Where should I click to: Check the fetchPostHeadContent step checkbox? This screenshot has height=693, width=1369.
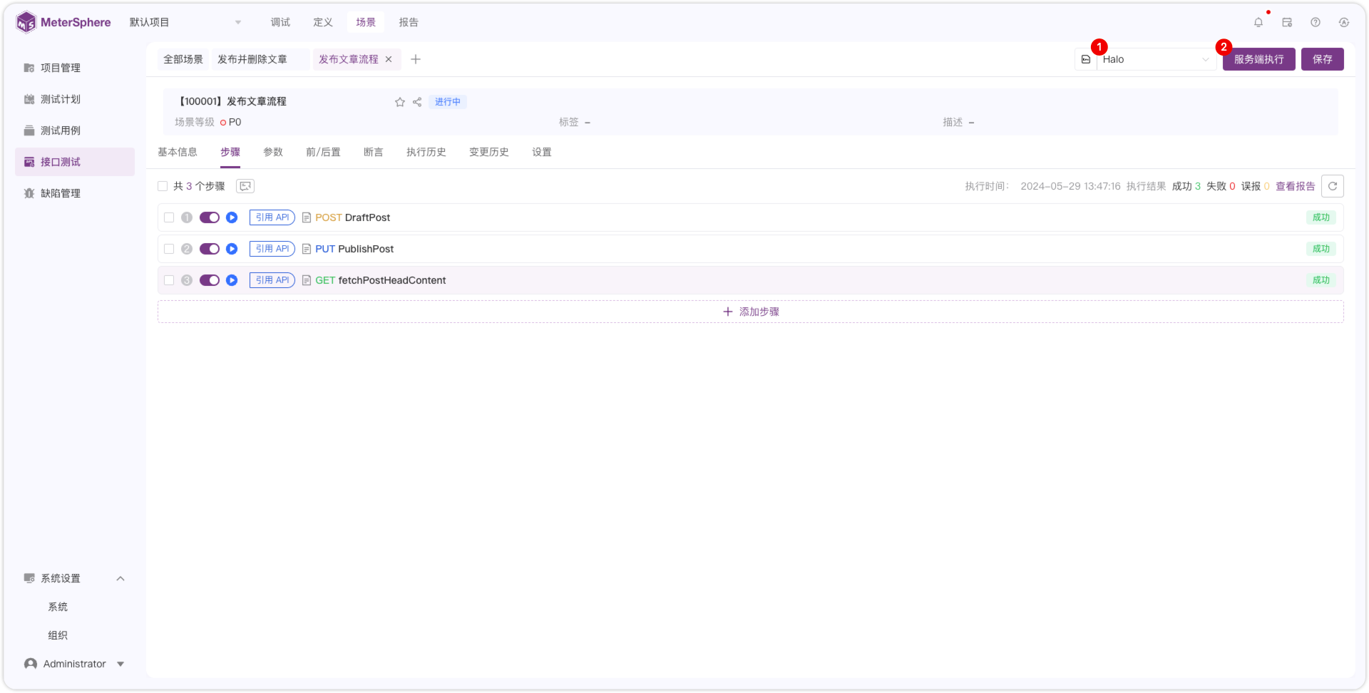coord(169,280)
